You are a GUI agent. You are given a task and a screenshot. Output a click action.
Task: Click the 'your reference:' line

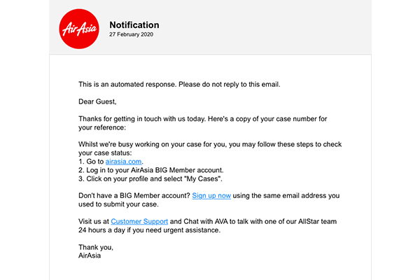click(x=101, y=127)
